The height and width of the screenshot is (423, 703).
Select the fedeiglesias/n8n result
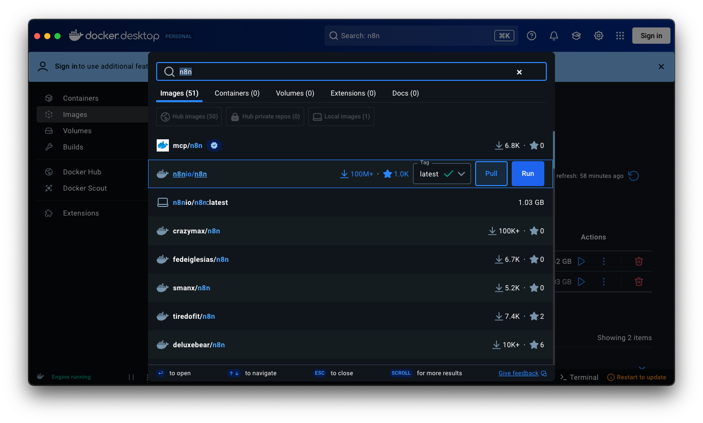coord(350,259)
